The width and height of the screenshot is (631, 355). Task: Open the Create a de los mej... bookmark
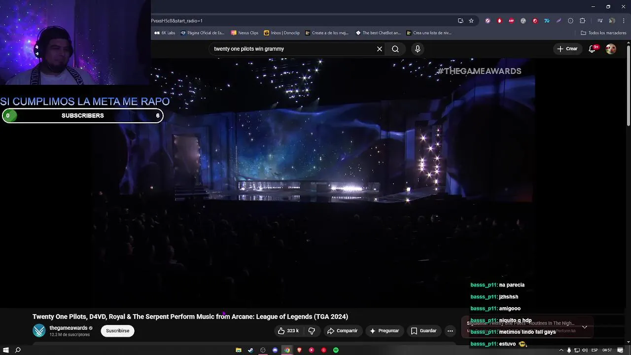(327, 33)
